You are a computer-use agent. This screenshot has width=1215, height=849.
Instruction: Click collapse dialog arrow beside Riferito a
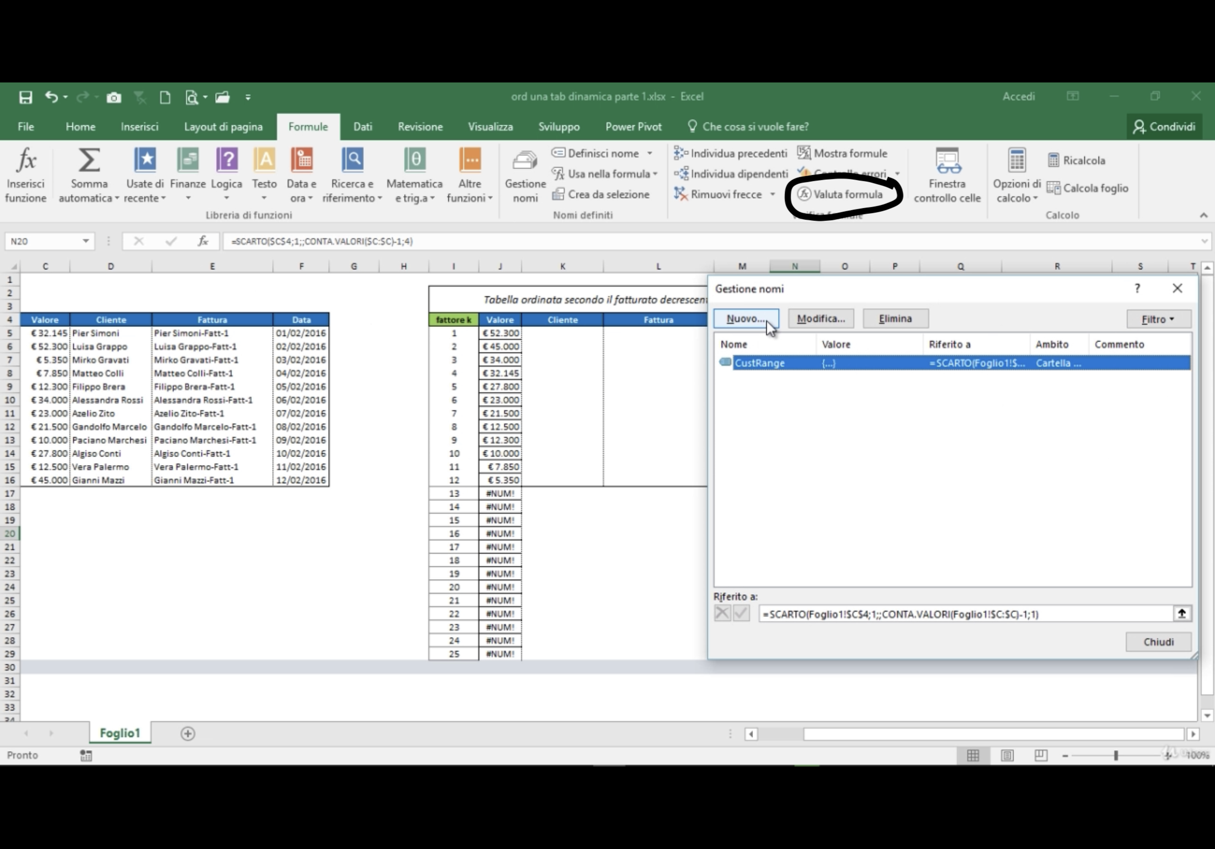[1181, 614]
